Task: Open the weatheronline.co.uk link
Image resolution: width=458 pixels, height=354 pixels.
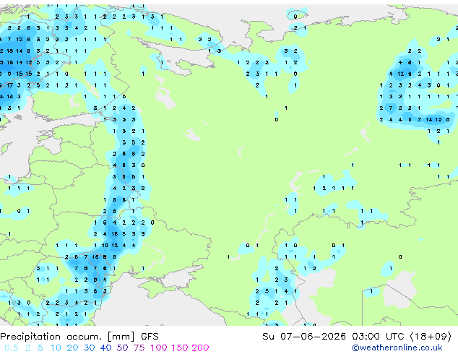Action: pos(397,348)
